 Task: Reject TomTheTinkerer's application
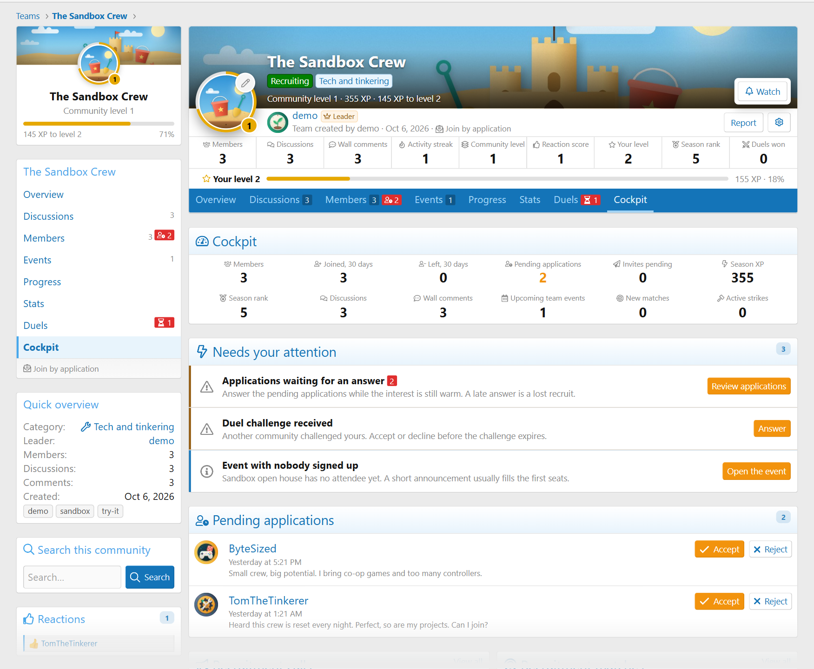(770, 601)
